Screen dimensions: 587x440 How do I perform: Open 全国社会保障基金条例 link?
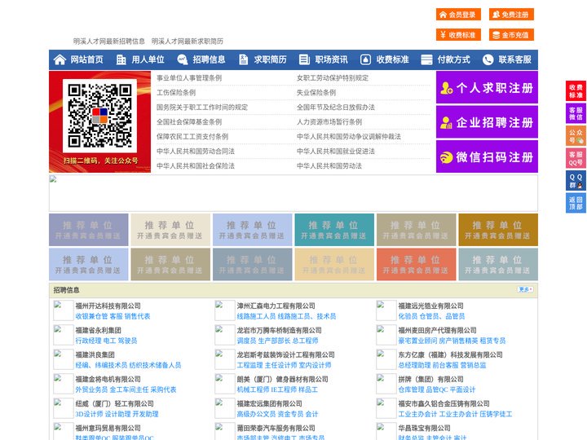[x=189, y=121]
